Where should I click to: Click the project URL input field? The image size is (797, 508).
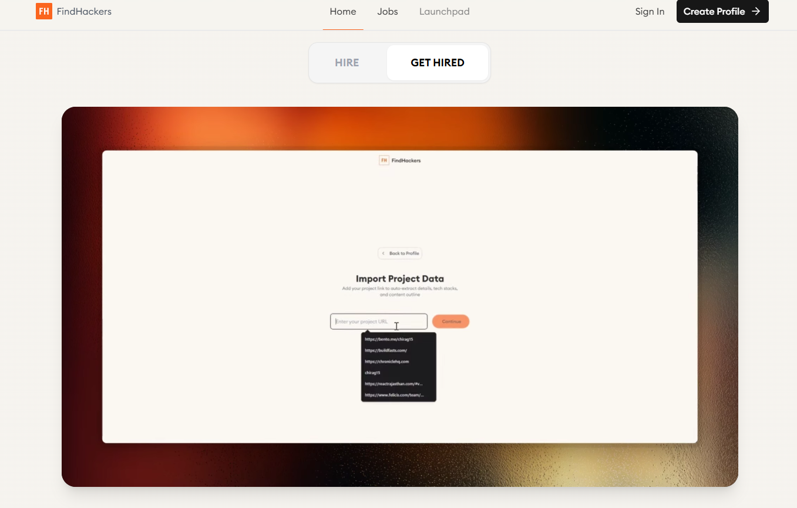(x=364, y=321)
